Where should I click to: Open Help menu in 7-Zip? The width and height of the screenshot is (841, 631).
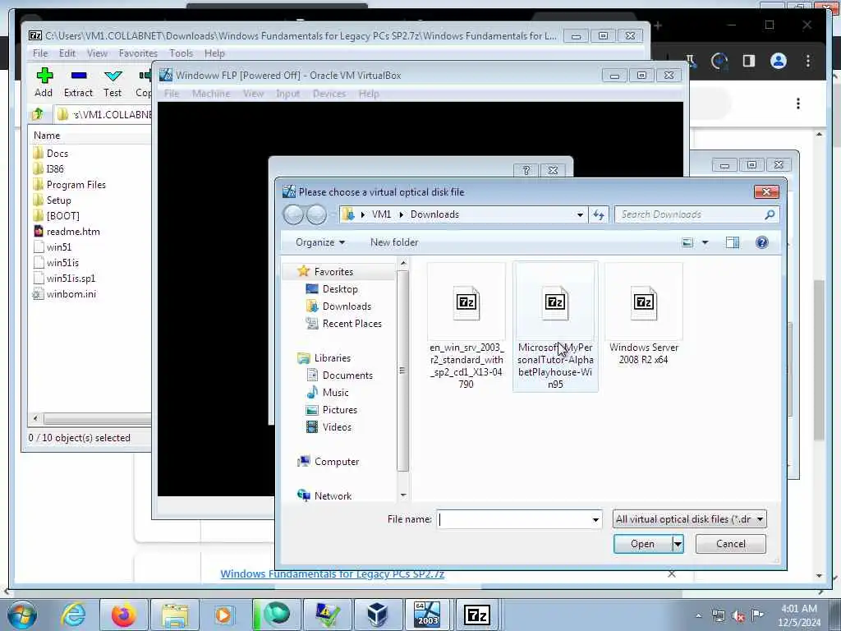click(x=214, y=53)
